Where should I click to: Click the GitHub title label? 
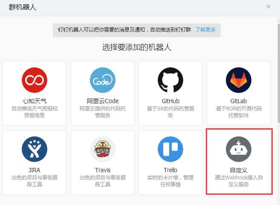coord(170,101)
